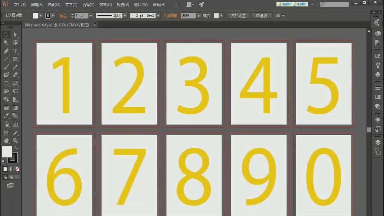384x216 pixels.
Task: Select the Eraser tool
Action: [15, 75]
